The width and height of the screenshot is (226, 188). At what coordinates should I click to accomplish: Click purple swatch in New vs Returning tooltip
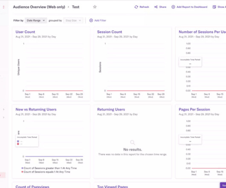(18, 141)
